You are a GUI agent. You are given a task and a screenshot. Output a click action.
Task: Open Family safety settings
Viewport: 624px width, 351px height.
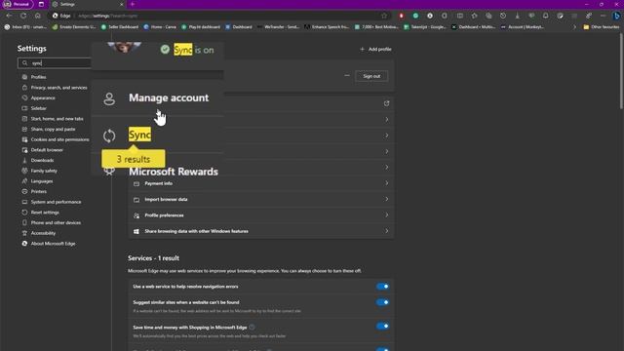(x=44, y=171)
